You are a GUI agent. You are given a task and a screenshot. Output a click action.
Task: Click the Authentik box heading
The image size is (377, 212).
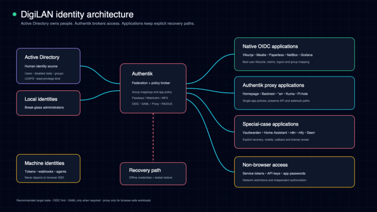coord(142,74)
